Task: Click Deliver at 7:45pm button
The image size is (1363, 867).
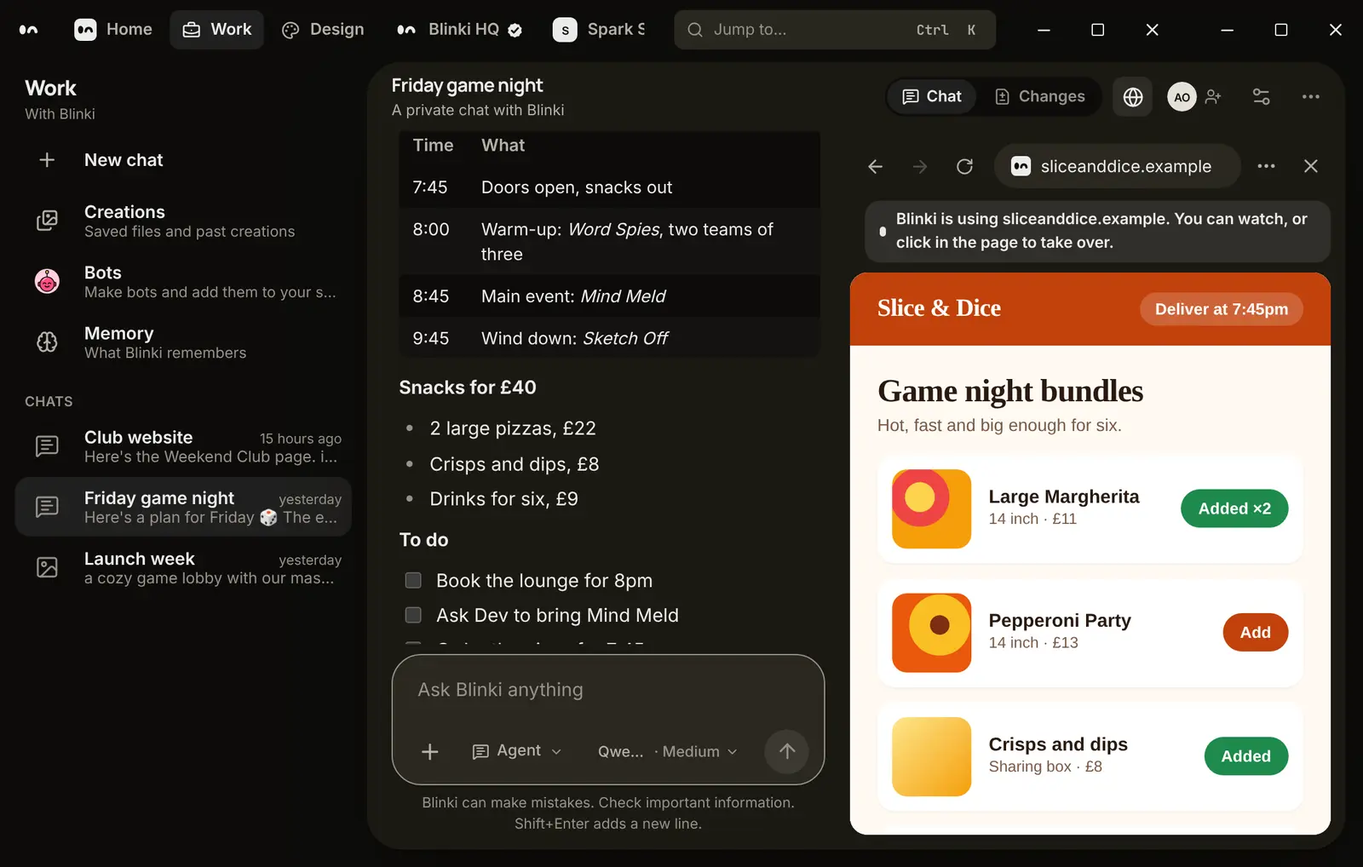Action: (x=1222, y=309)
